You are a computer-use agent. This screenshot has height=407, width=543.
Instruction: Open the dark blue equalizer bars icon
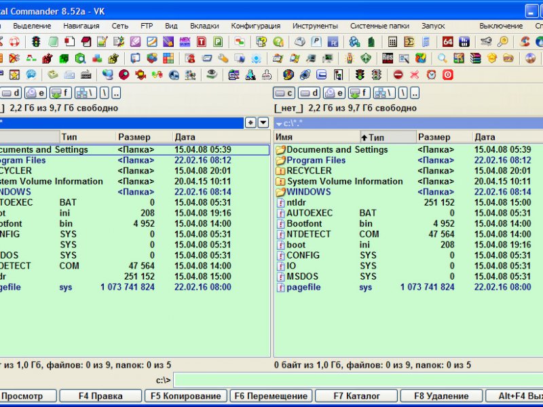pyautogui.click(x=464, y=42)
